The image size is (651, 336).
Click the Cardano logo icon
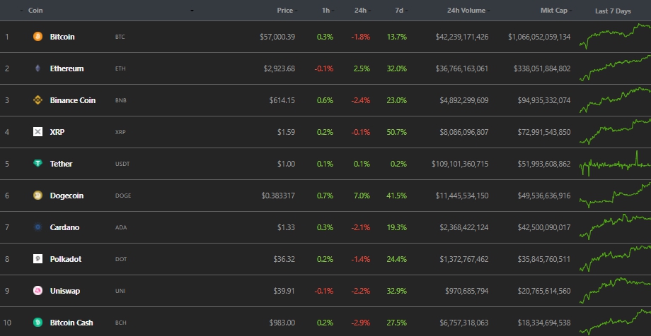click(x=38, y=227)
